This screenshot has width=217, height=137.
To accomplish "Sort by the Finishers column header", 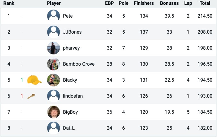I will (144, 3).
